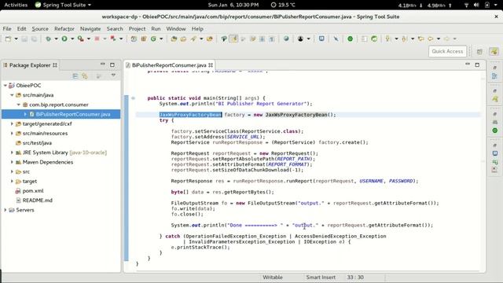Click the globe web browser icon
The height and width of the screenshot is (283, 503).
(286, 39)
